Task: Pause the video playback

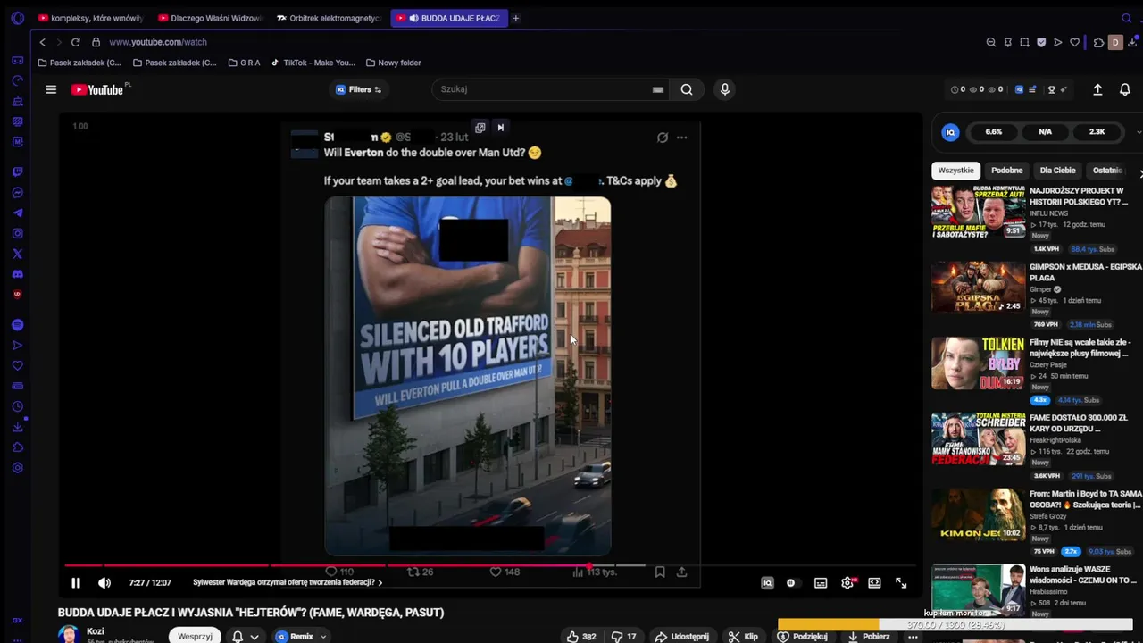Action: [x=76, y=583]
